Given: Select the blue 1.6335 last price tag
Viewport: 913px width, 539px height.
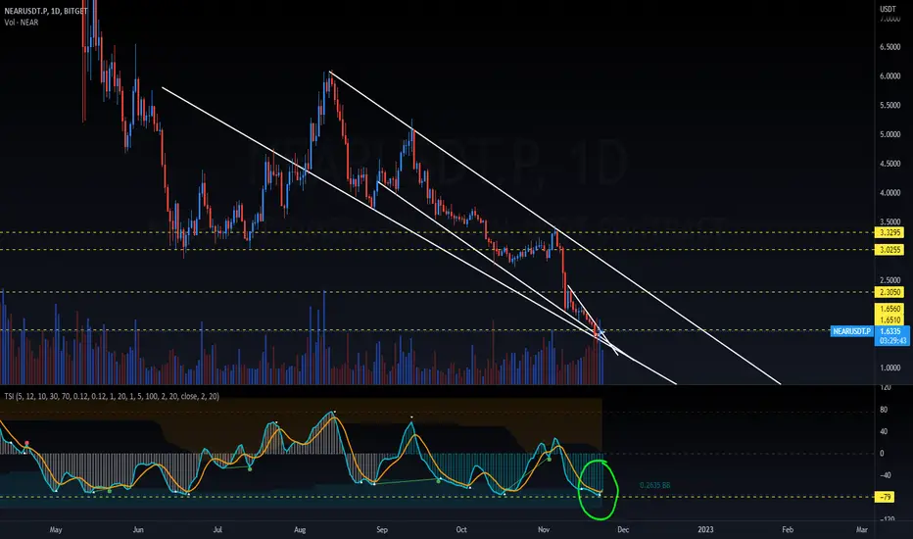Looking at the screenshot, I should (890, 331).
